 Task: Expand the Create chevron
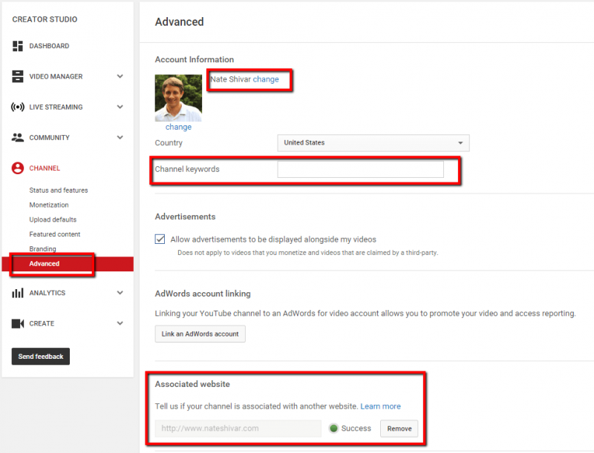[120, 323]
